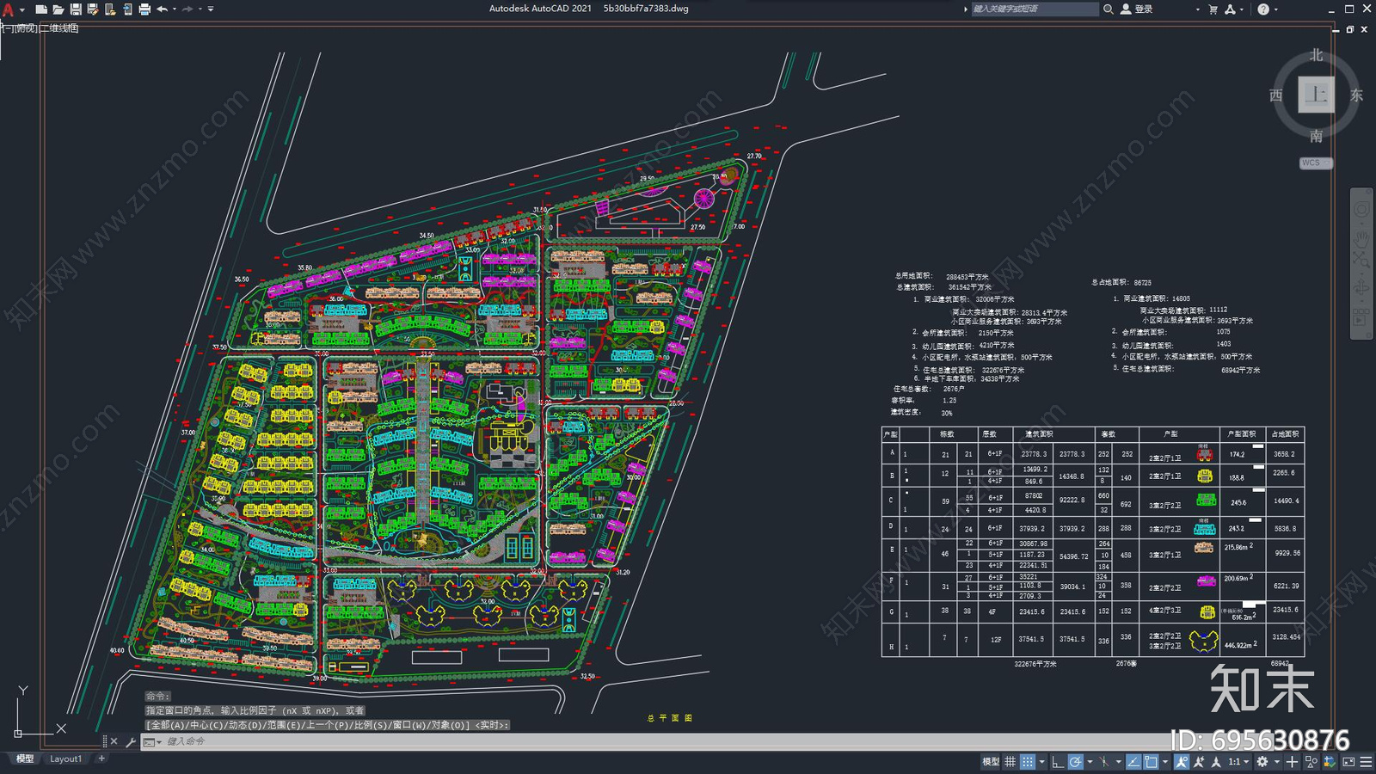Open the AutoCAD application menu (red A)

click(9, 9)
